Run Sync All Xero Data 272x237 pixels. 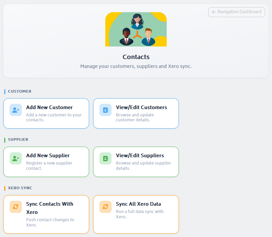(x=136, y=214)
